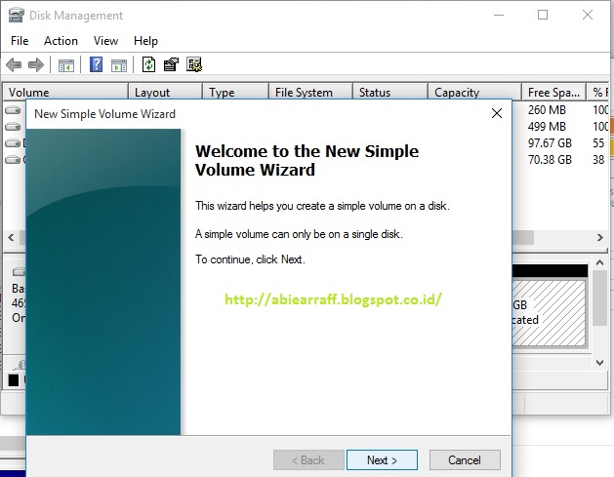Click the black legend color square
This screenshot has height=477, width=614.
pos(14,380)
